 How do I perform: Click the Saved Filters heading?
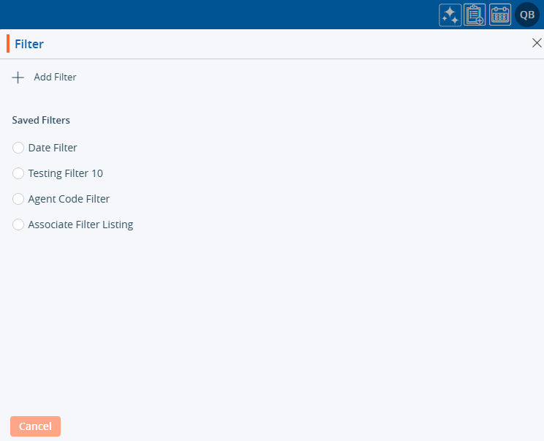tap(41, 120)
